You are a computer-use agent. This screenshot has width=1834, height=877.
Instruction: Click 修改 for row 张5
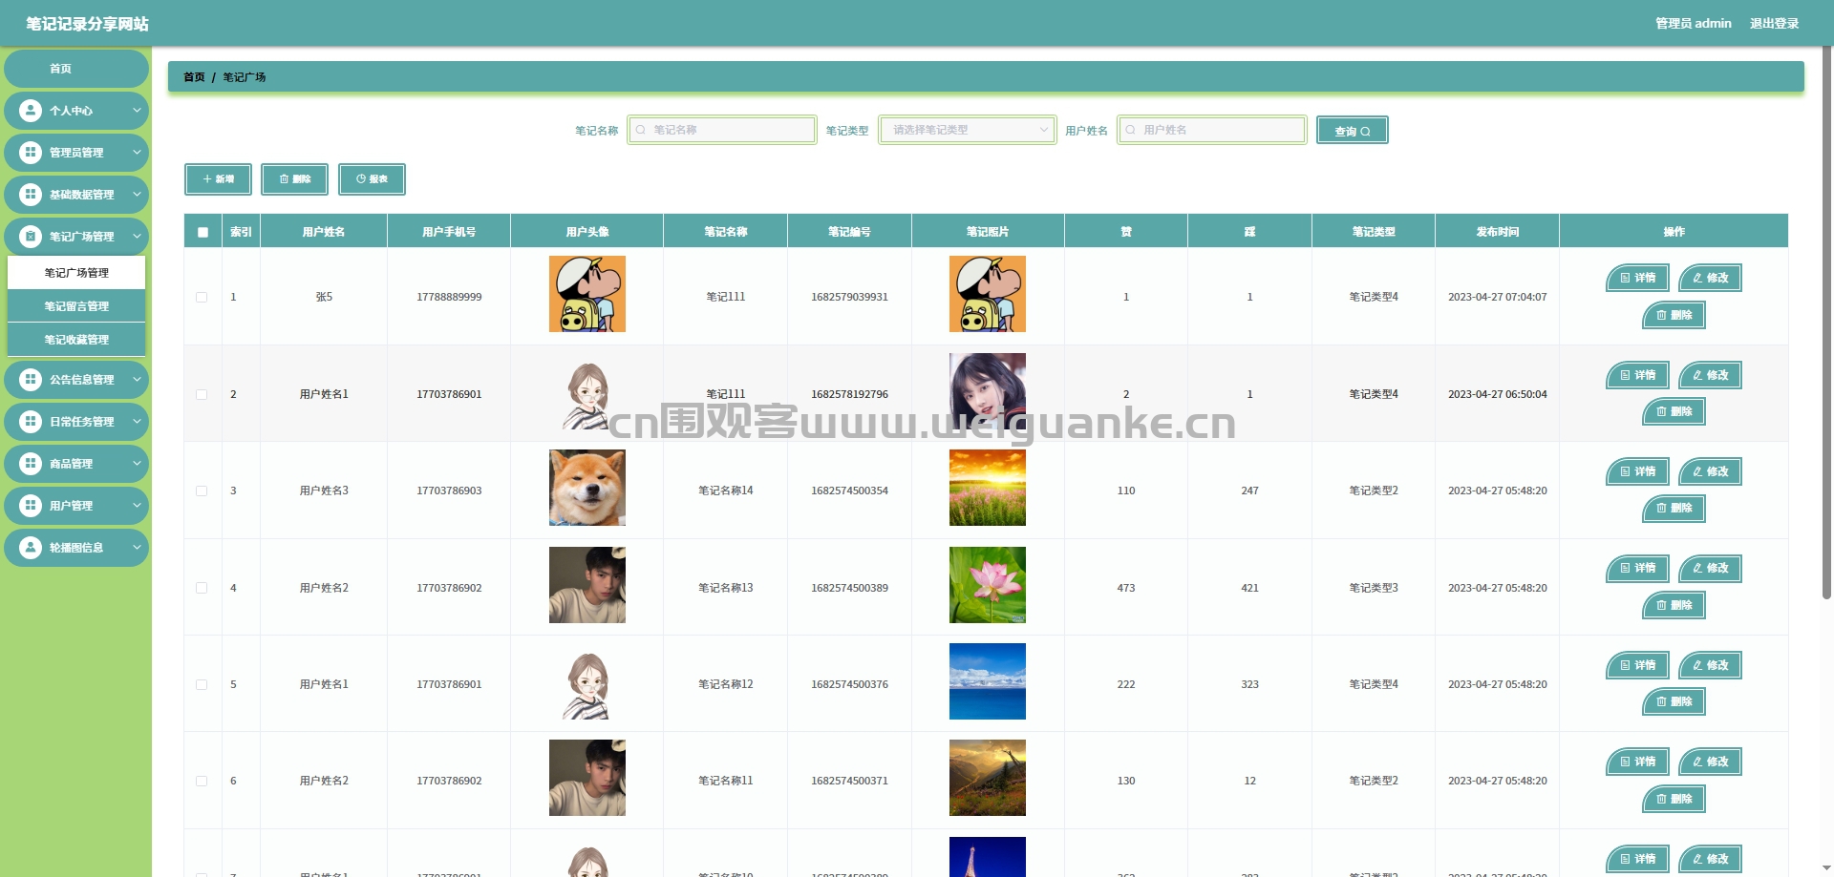pyautogui.click(x=1710, y=278)
